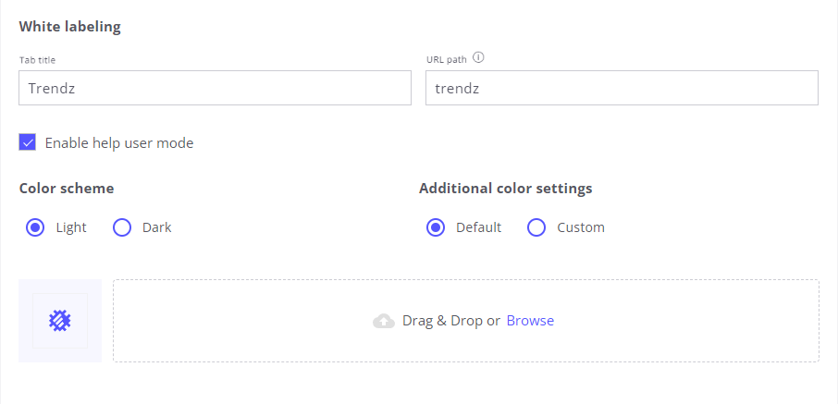Screen dimensions: 838x404
Task: Click the Additional color settings heading
Action: tap(505, 189)
